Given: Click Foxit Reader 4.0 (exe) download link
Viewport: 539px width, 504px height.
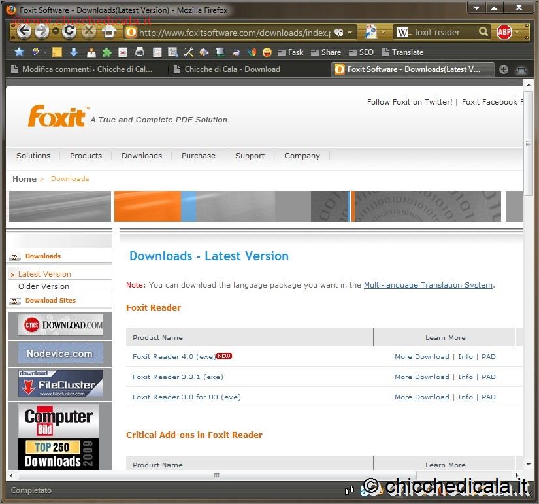Looking at the screenshot, I should pos(174,357).
